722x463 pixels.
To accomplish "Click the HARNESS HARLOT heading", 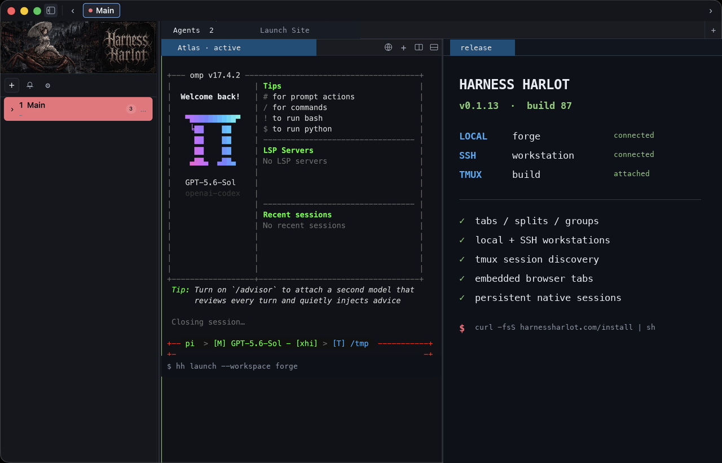I will (x=514, y=85).
